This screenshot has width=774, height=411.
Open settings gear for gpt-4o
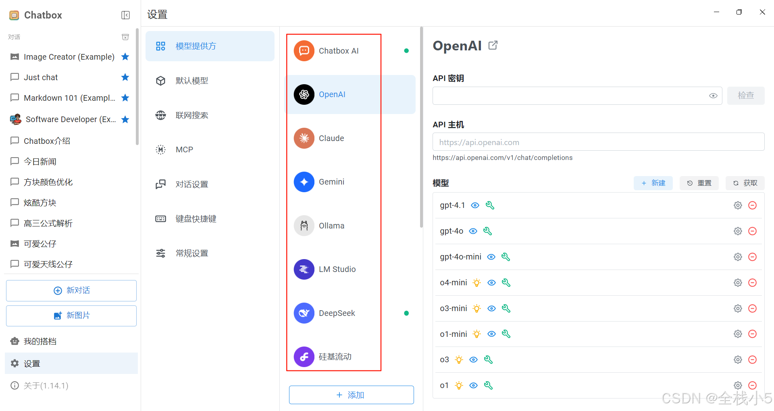pos(738,231)
